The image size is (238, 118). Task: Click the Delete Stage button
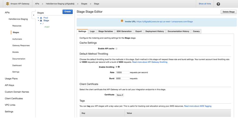tap(229, 12)
